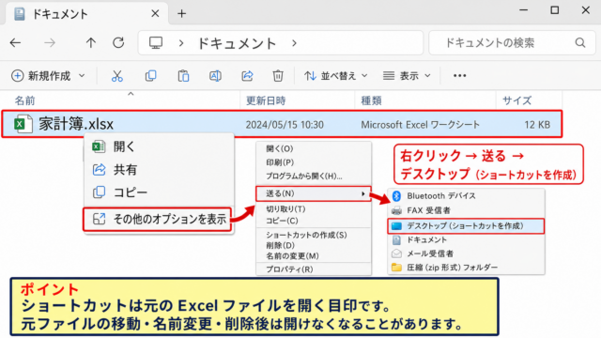Image resolution: width=601 pixels, height=338 pixels.
Task: Choose 開く in the first context menu
Action: click(159, 146)
